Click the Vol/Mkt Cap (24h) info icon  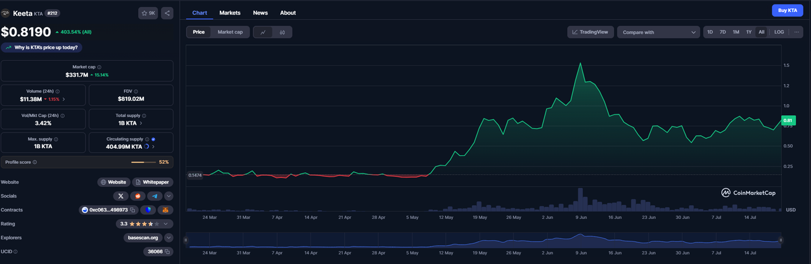pyautogui.click(x=62, y=116)
